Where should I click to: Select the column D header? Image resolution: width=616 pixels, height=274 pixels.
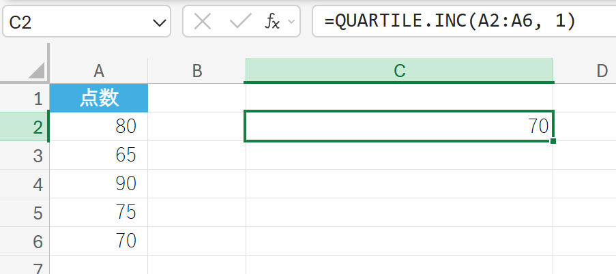tap(600, 70)
